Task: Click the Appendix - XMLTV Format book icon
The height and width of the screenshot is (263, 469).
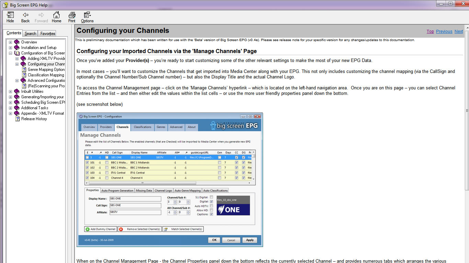Action: pos(17,113)
